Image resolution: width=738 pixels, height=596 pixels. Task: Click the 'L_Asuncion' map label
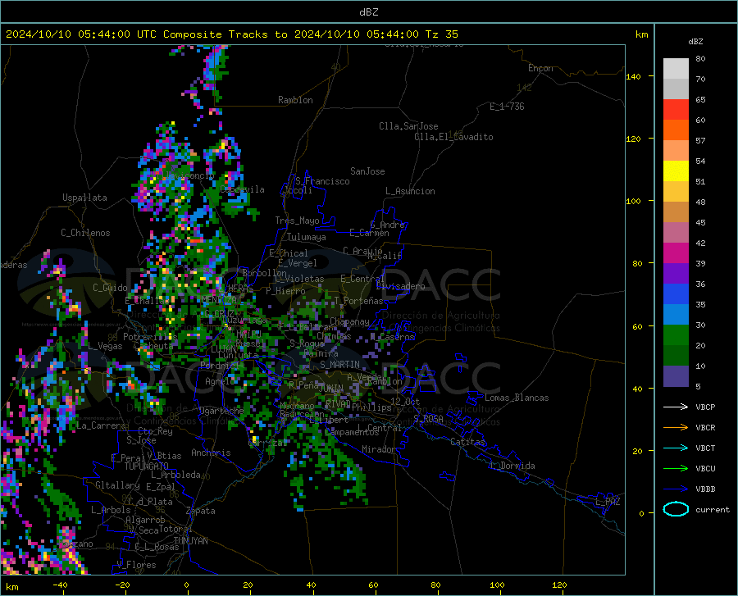410,191
